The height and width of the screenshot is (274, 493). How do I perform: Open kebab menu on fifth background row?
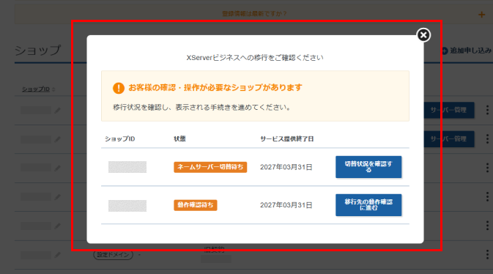(x=487, y=225)
